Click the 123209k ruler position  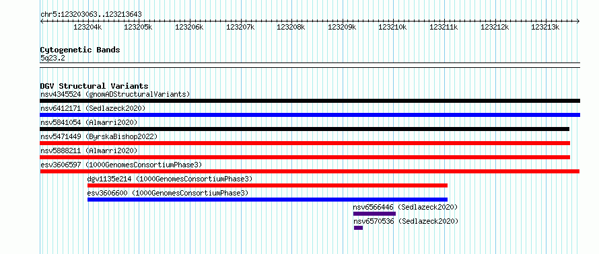343,27
